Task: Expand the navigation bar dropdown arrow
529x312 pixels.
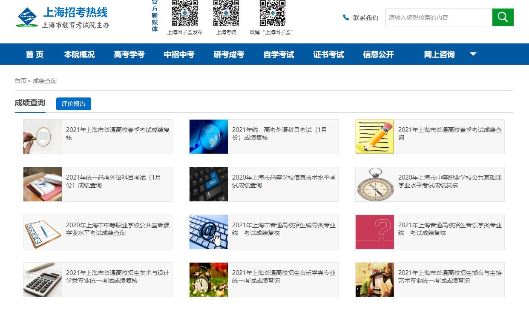Action: [473, 54]
